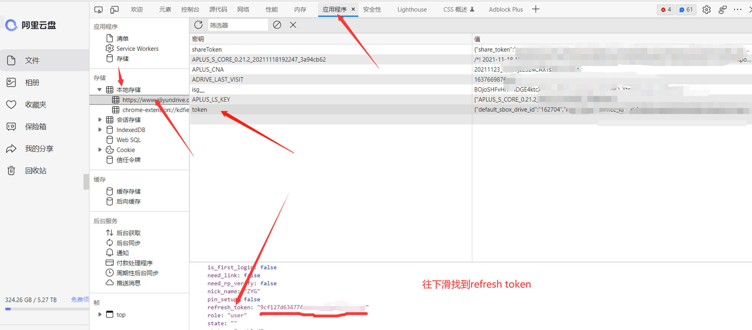This screenshot has width=752, height=330.
Task: Open the 内存 tab
Action: [300, 9]
